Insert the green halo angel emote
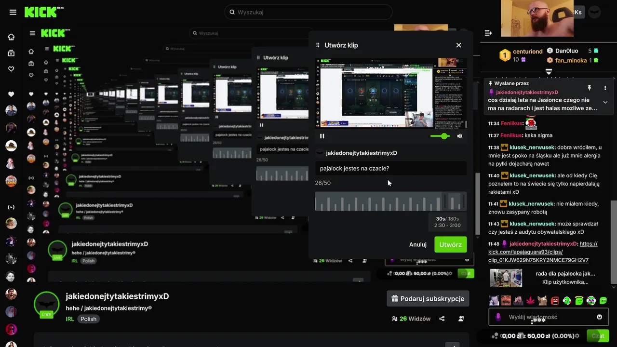Screen dimensions: 617x347 point(579,300)
